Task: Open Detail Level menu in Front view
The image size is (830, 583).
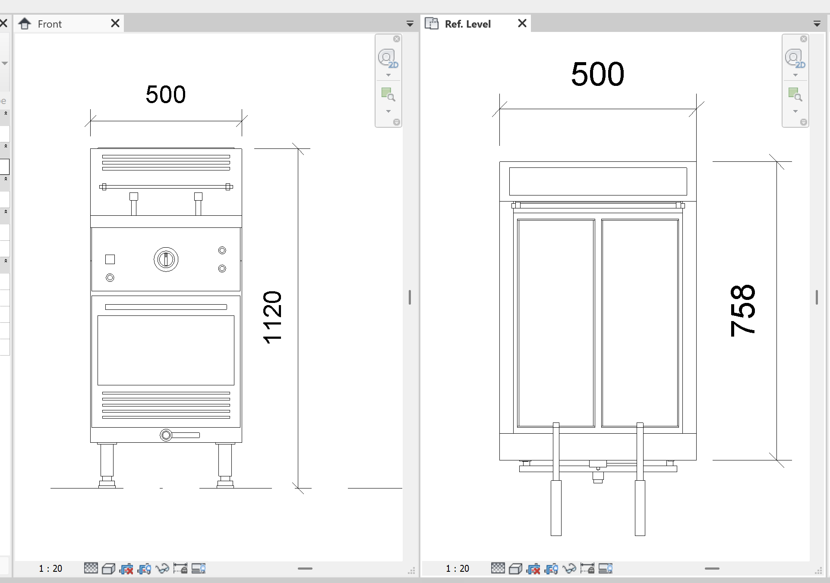Action: click(91, 568)
